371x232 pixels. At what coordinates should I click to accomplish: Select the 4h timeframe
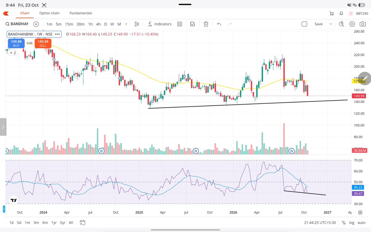pos(98,24)
